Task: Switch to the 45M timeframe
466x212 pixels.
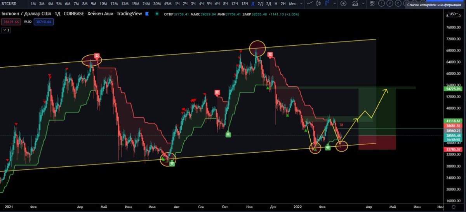Action: click(x=168, y=3)
